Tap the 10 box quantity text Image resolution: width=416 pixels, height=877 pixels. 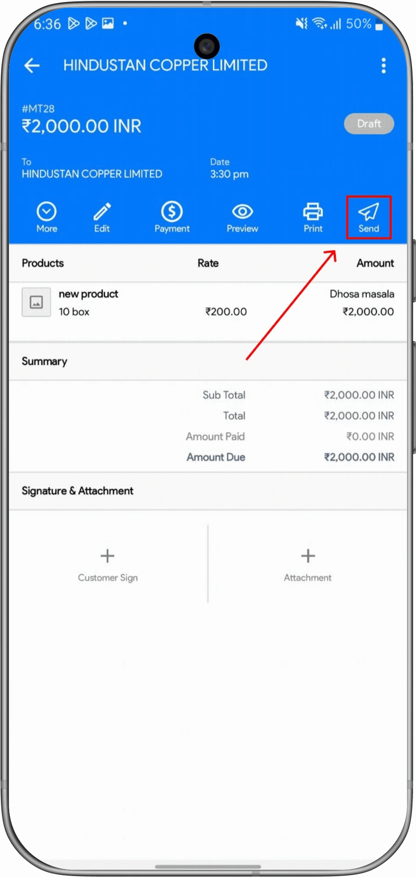point(74,312)
